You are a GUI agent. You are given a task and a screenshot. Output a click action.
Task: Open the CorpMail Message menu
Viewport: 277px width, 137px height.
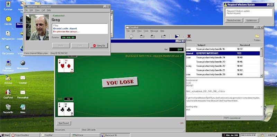point(154,31)
